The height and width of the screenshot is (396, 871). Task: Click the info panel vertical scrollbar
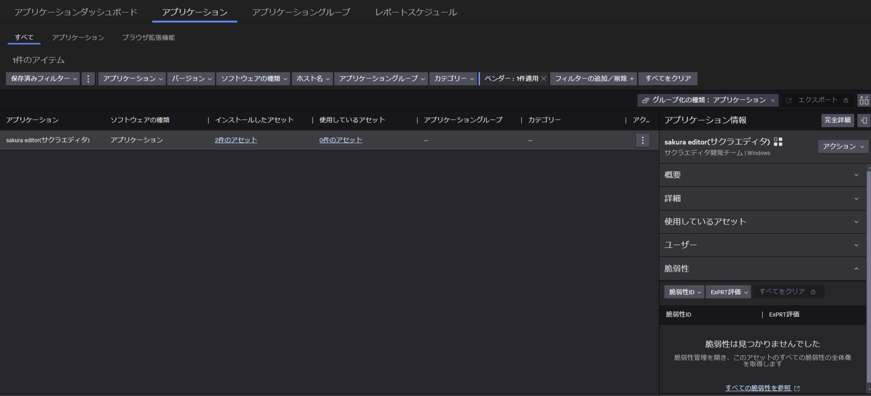[868, 278]
